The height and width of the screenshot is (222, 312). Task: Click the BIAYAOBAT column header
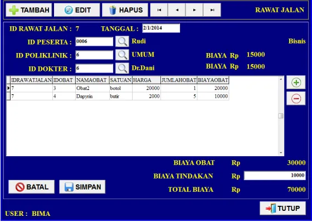coord(213,80)
